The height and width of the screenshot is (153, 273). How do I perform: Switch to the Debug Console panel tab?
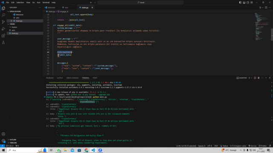[x=72, y=78]
